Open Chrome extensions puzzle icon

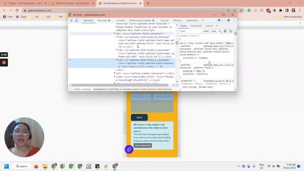point(281,10)
